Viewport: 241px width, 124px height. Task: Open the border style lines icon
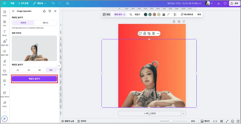click(x=164, y=15)
